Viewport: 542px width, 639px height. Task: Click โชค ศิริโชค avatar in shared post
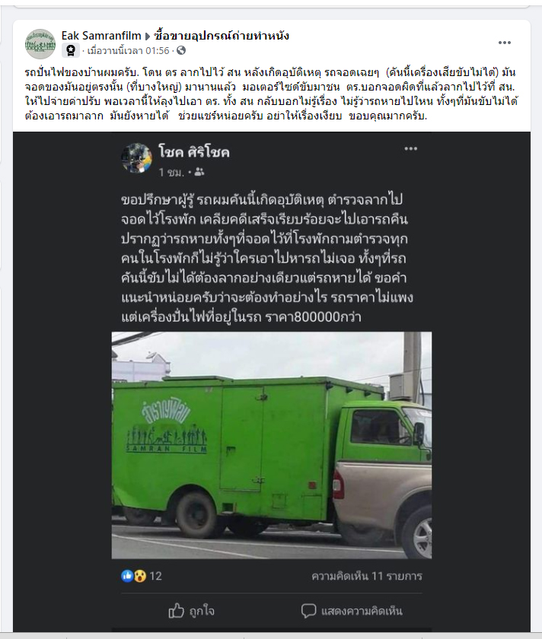tap(136, 157)
